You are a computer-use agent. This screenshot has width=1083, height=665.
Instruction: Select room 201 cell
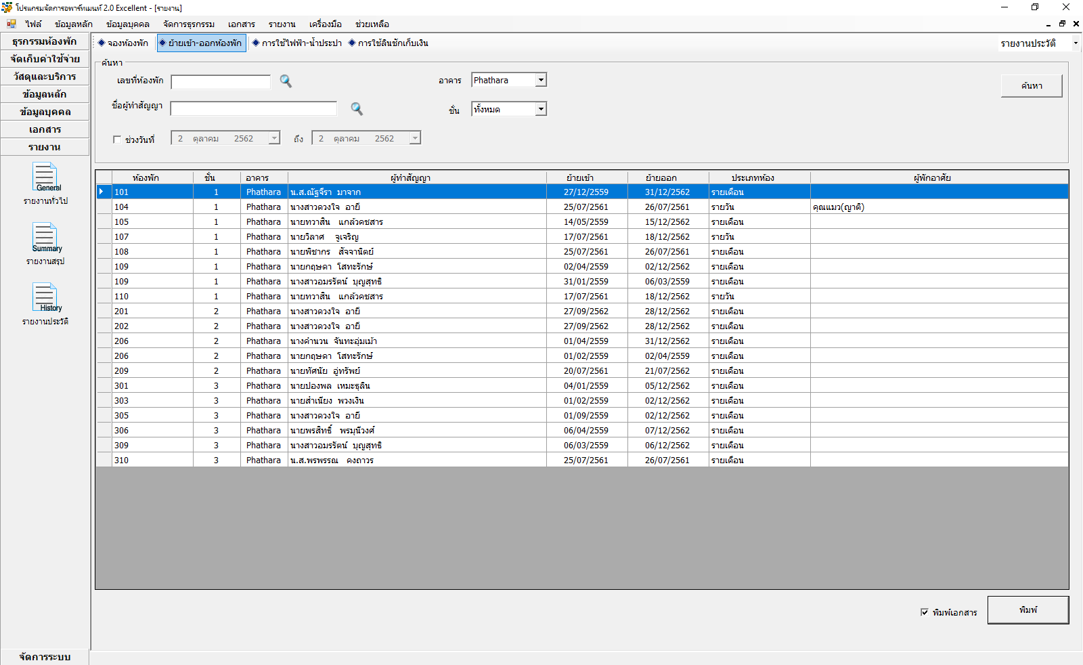tap(152, 312)
